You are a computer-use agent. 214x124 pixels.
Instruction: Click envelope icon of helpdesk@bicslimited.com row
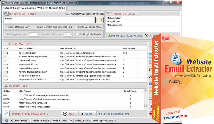tap(5, 79)
